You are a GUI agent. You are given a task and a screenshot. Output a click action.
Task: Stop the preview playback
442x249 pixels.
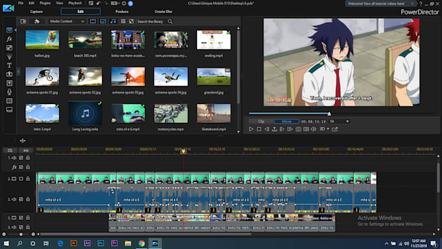coord(259,129)
